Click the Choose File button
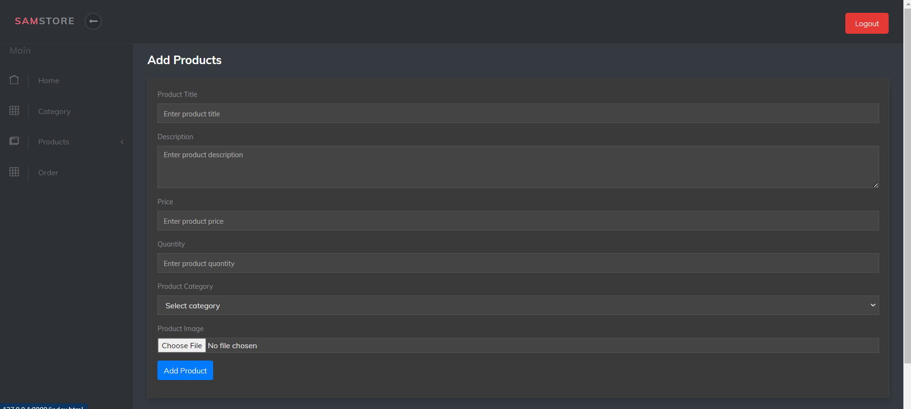The height and width of the screenshot is (409, 911). tap(182, 345)
